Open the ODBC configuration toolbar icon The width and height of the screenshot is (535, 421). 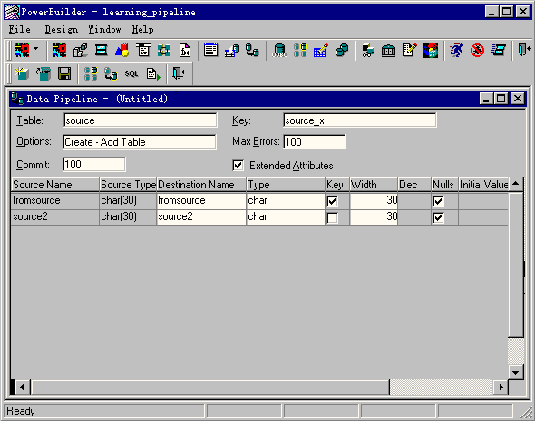(279, 51)
